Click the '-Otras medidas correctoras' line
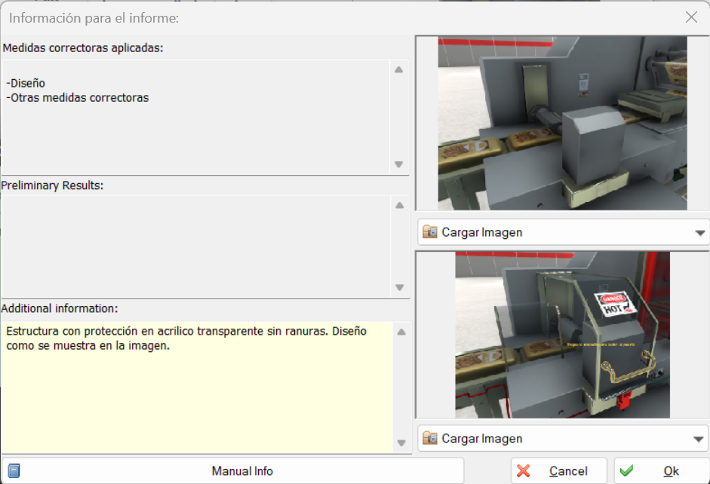 [x=78, y=98]
